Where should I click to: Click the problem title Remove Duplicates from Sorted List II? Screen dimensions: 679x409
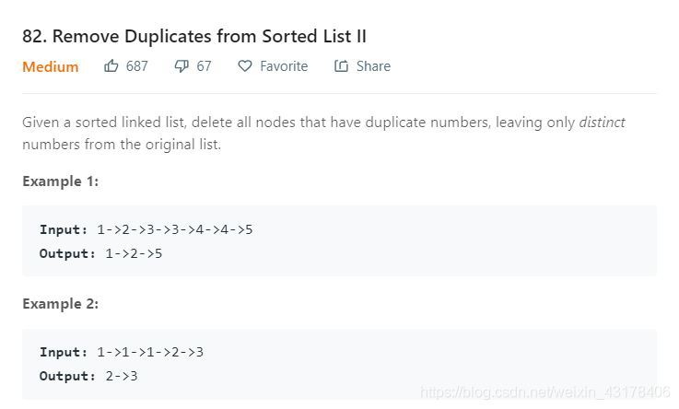coord(194,37)
